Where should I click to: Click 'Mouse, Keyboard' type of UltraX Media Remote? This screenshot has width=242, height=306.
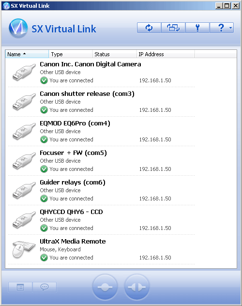pos(60,249)
